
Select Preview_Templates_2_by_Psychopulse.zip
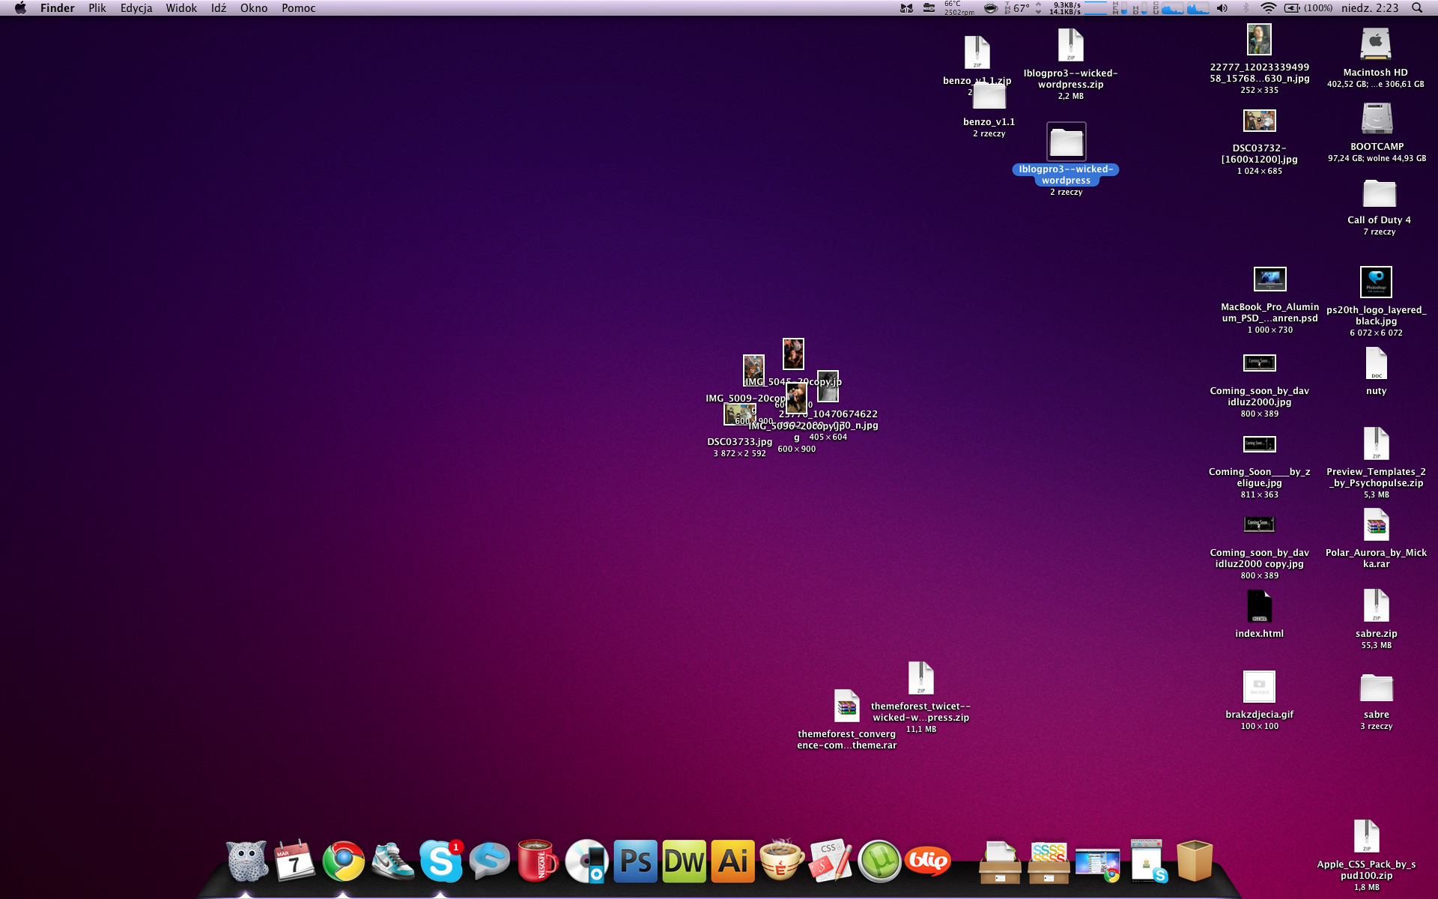(1376, 444)
